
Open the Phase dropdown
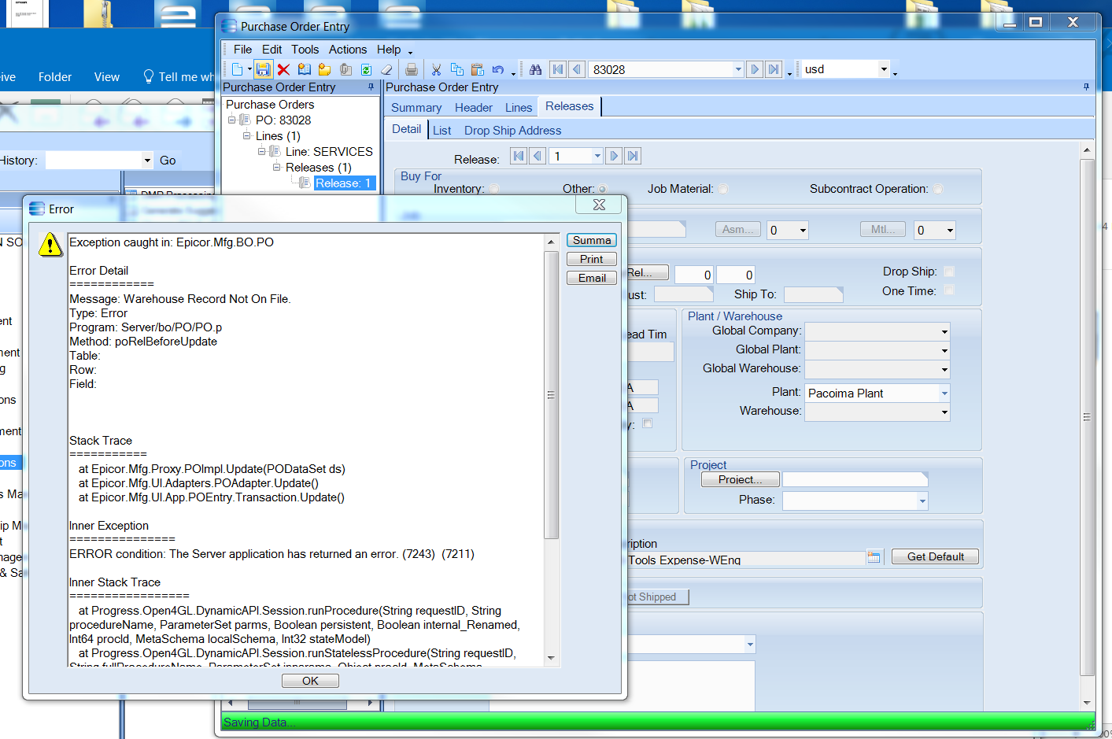coord(922,501)
